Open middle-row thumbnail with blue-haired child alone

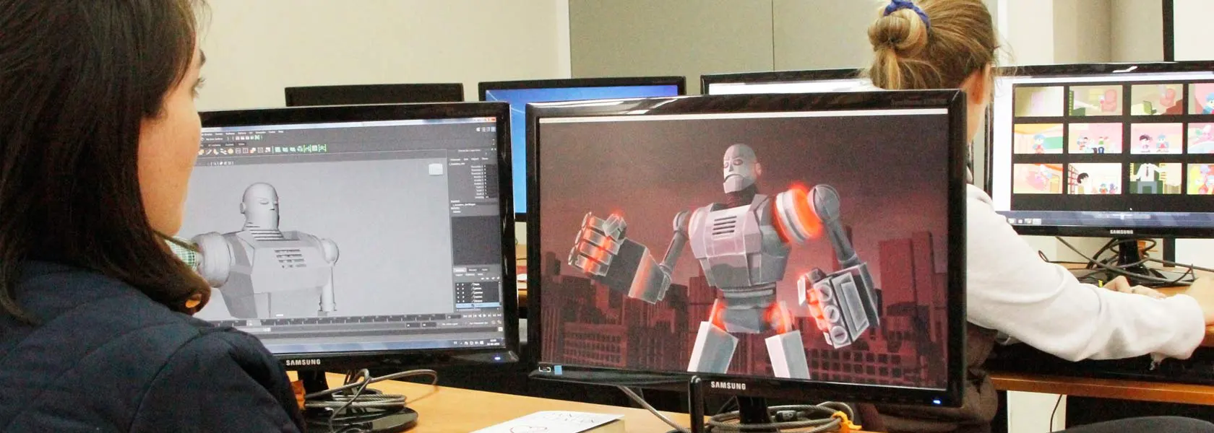point(1038,139)
